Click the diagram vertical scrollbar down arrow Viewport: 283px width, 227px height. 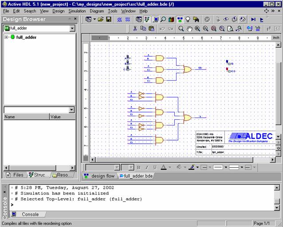click(278, 137)
